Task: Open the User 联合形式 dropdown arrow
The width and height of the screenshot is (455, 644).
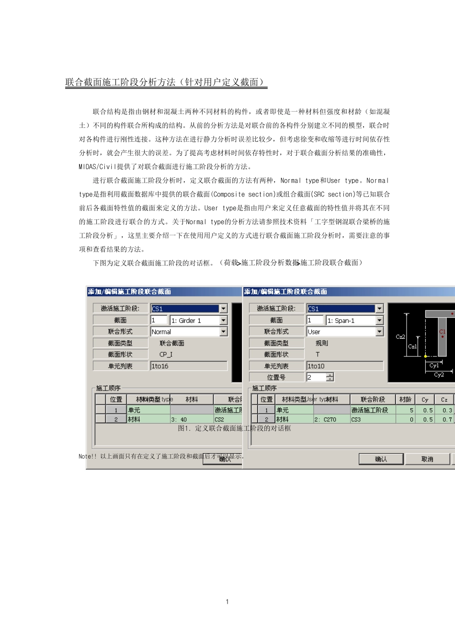Action: point(380,332)
